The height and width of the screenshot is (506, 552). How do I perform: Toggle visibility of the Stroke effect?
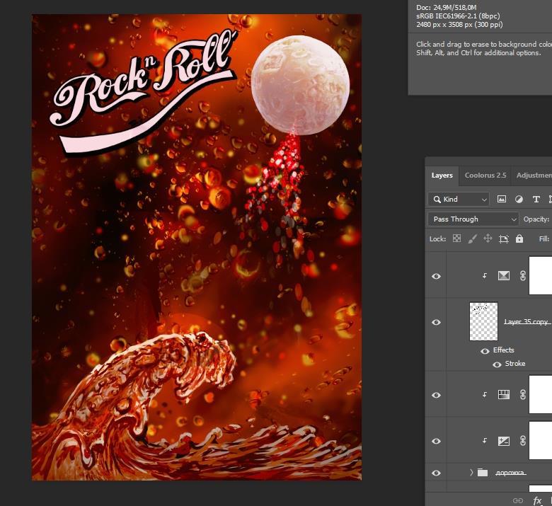click(497, 364)
